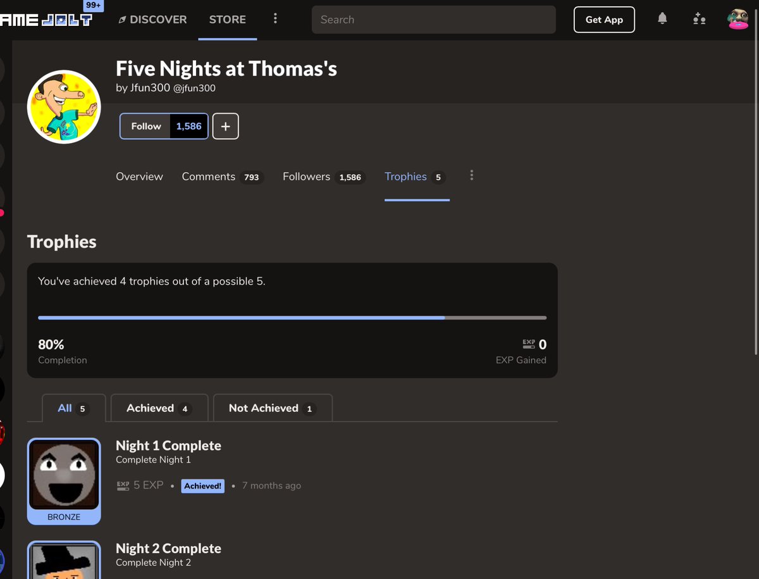
Task: Open the Discover page
Action: click(152, 20)
